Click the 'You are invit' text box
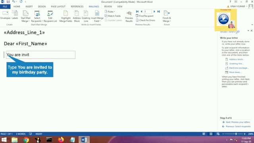This screenshot has height=143, width=254. (x=40, y=55)
